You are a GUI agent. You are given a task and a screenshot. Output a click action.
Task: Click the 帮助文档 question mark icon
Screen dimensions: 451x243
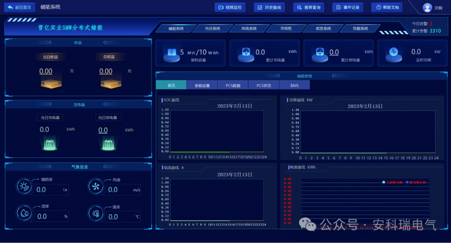click(378, 8)
